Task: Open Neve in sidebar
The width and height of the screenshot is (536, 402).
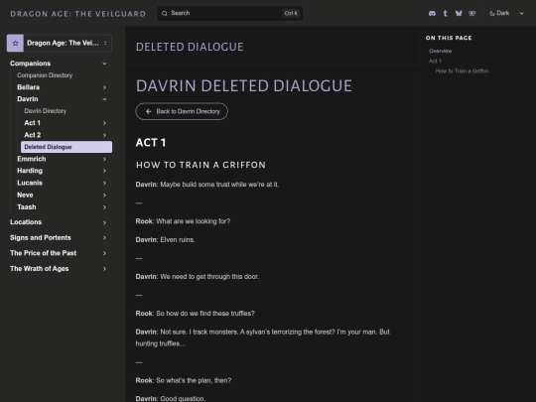Action: [25, 195]
